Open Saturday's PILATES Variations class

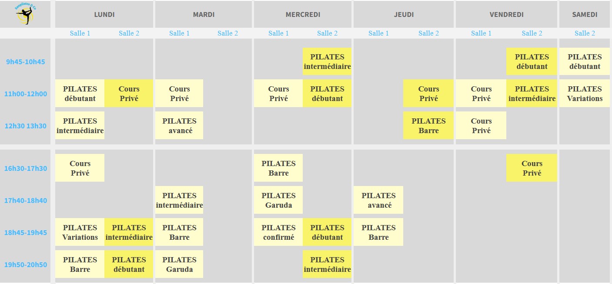[x=585, y=94]
